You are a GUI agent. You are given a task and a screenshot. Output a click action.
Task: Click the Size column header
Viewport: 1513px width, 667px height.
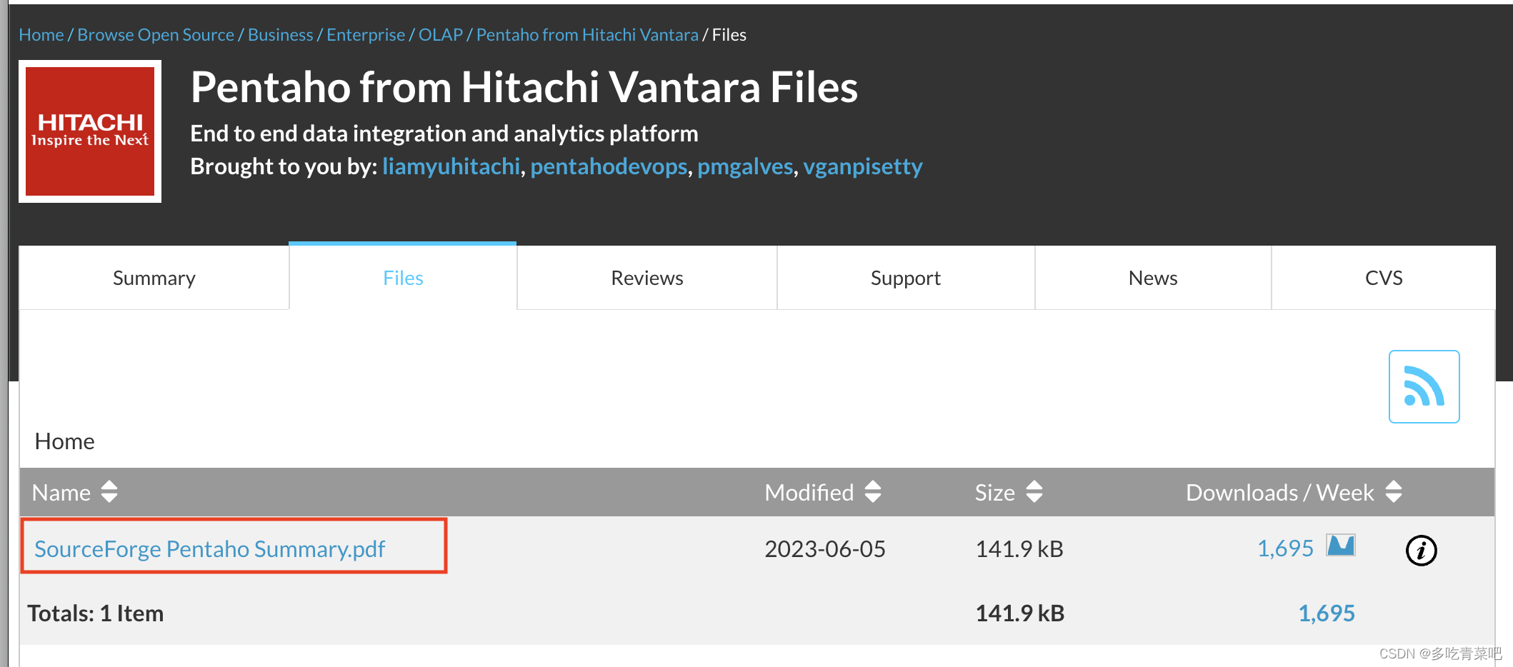click(x=995, y=492)
